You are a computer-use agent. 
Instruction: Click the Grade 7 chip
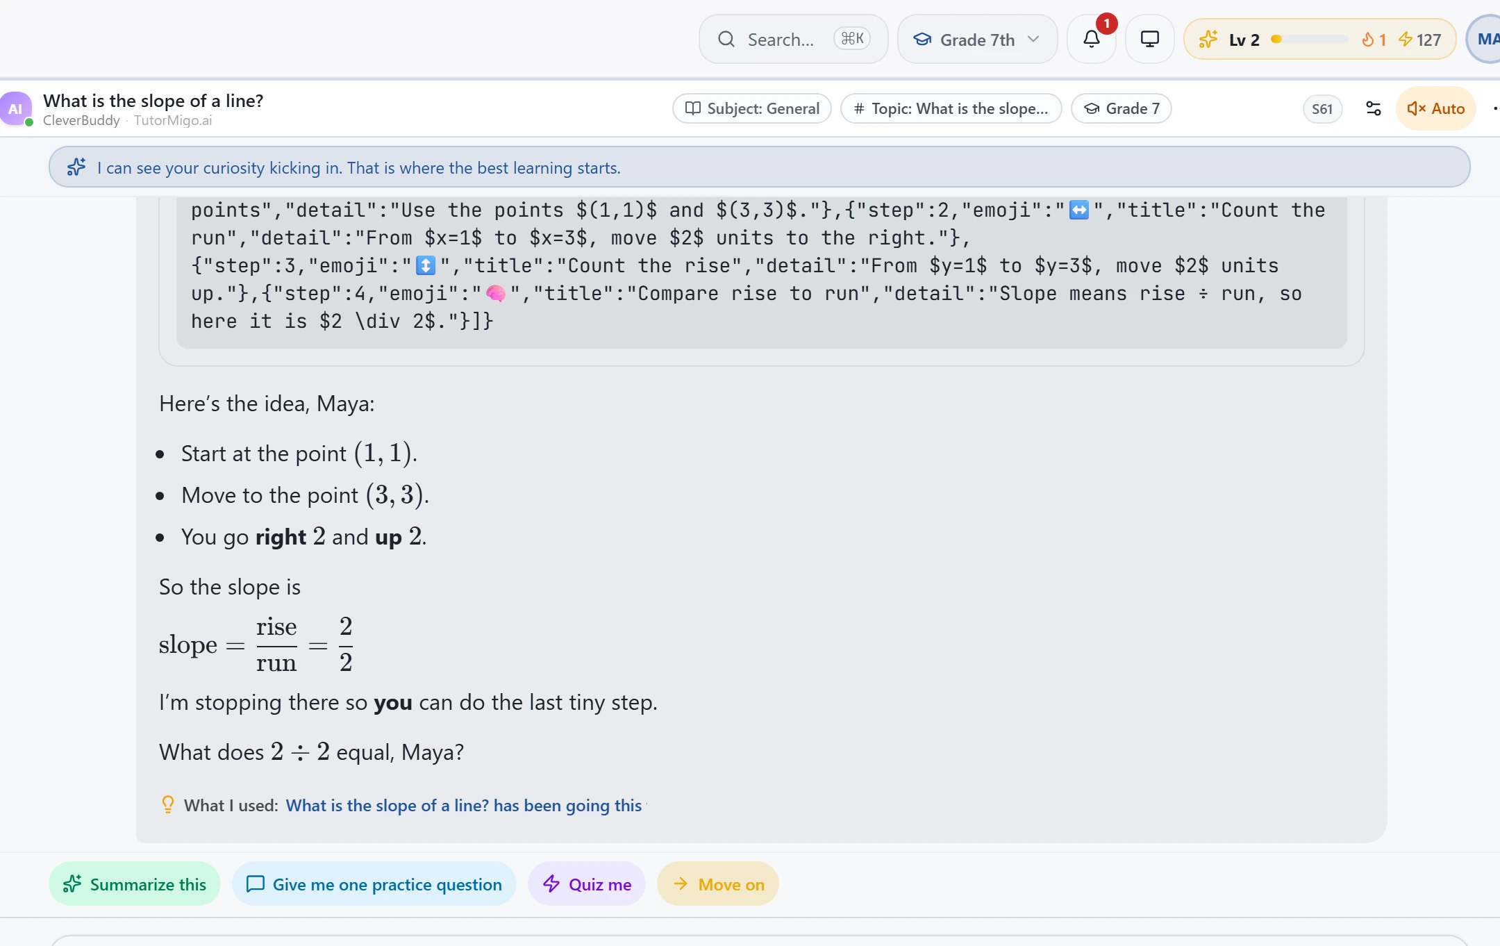pos(1121,108)
